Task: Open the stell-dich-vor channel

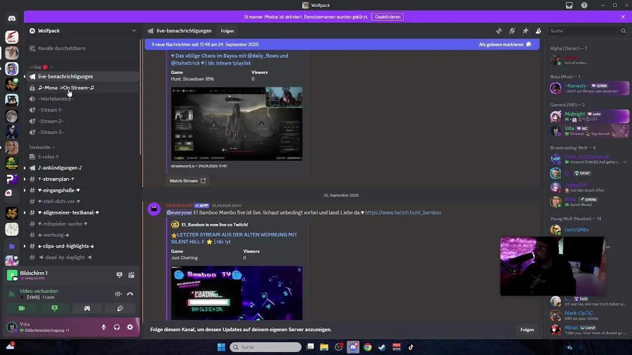Action: (x=82, y=201)
